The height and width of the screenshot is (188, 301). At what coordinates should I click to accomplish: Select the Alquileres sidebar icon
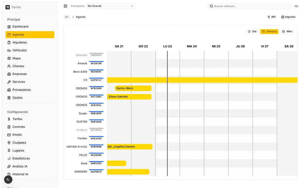click(x=8, y=42)
